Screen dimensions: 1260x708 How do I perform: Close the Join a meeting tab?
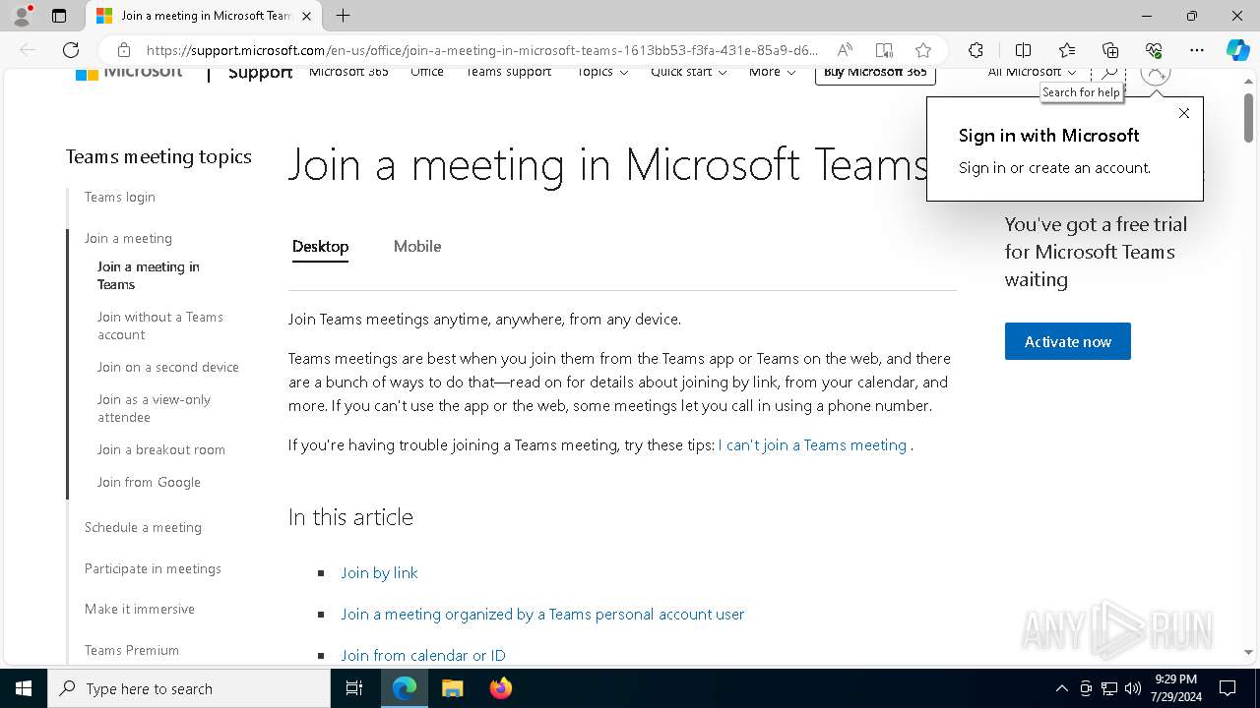point(306,16)
